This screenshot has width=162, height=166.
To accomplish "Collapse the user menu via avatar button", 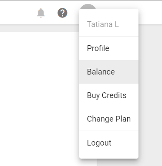I will click(88, 7).
